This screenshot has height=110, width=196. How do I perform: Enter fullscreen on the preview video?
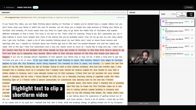click(151, 62)
